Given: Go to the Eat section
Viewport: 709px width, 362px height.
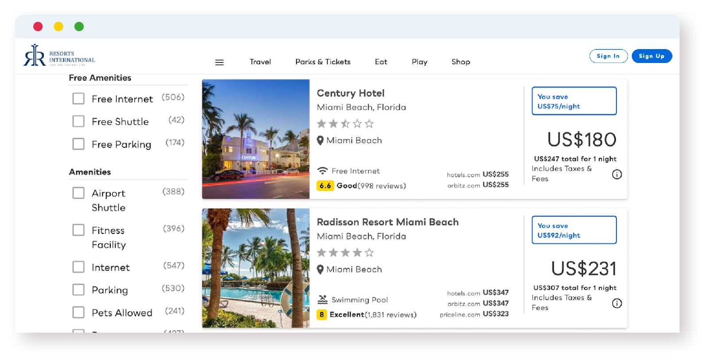Looking at the screenshot, I should pyautogui.click(x=381, y=62).
